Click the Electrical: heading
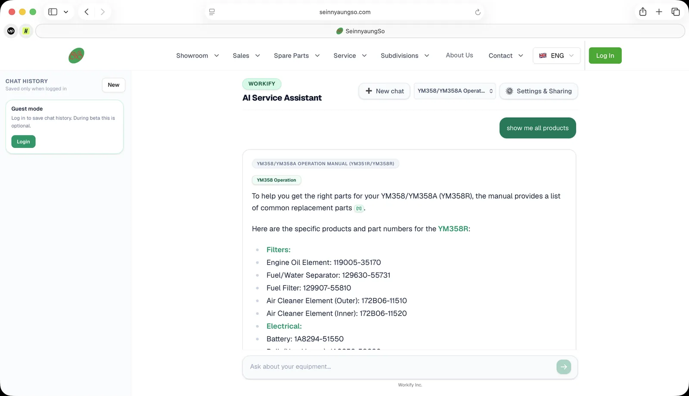689x396 pixels. [x=284, y=326]
